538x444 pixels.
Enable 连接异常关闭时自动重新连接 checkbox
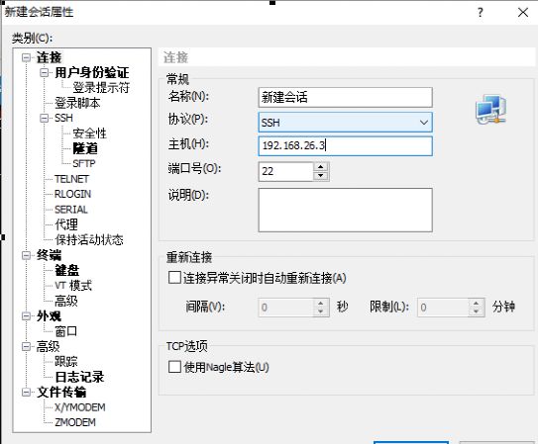[x=174, y=278]
